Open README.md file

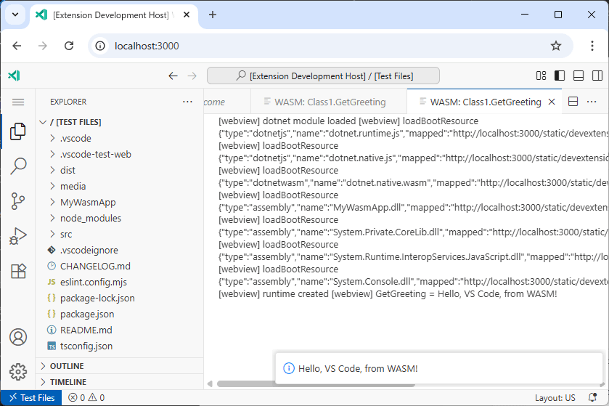[120, 330]
